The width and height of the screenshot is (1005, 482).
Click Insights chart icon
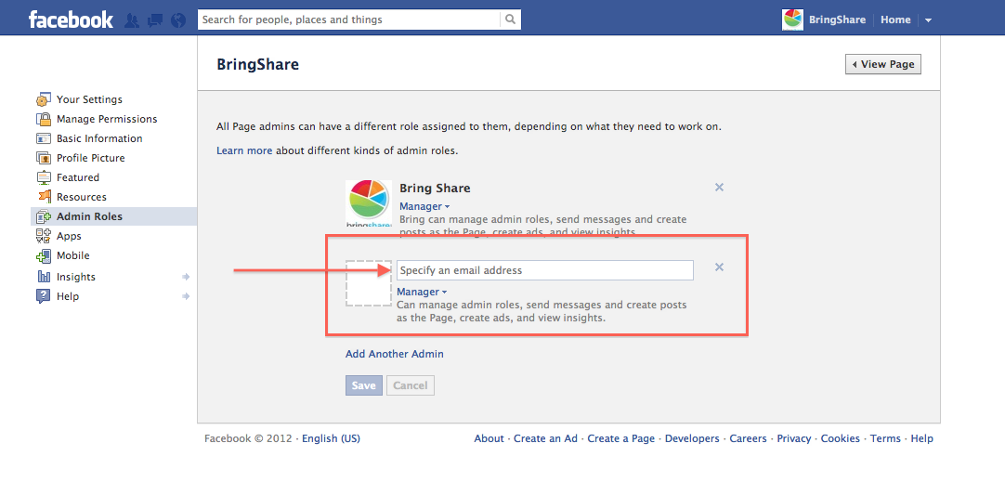coord(44,277)
